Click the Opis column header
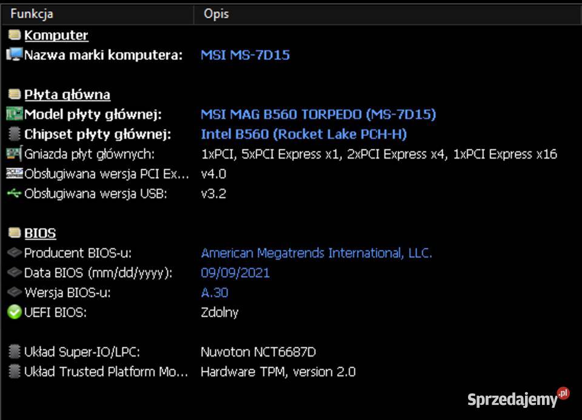Screen dimensions: 582x420 pyautogui.click(x=216, y=13)
